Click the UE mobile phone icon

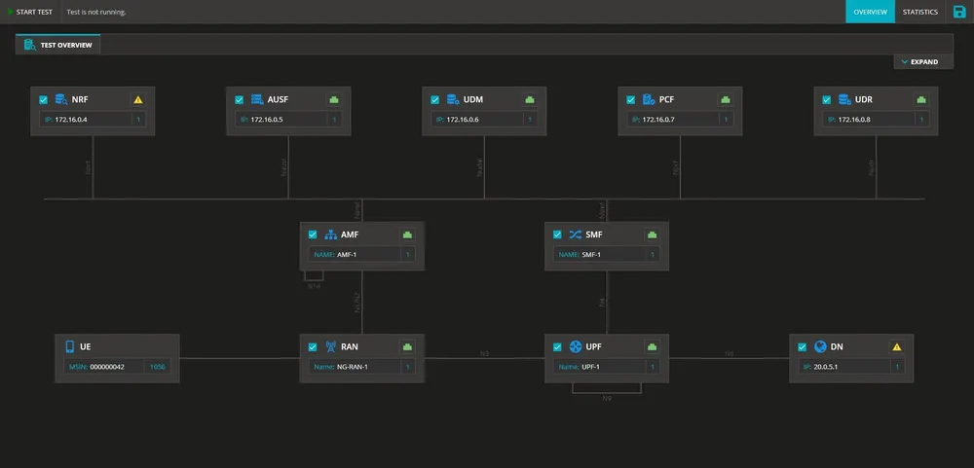[x=70, y=346]
